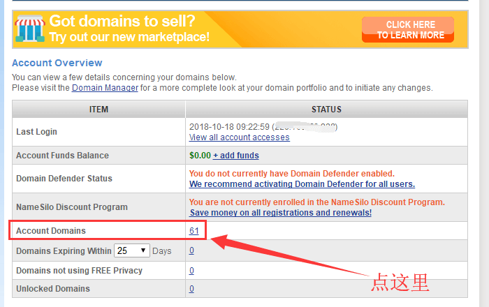Viewport: 489px width, 307px height.
Task: Click Save money on registrations and renewals
Action: pos(280,213)
